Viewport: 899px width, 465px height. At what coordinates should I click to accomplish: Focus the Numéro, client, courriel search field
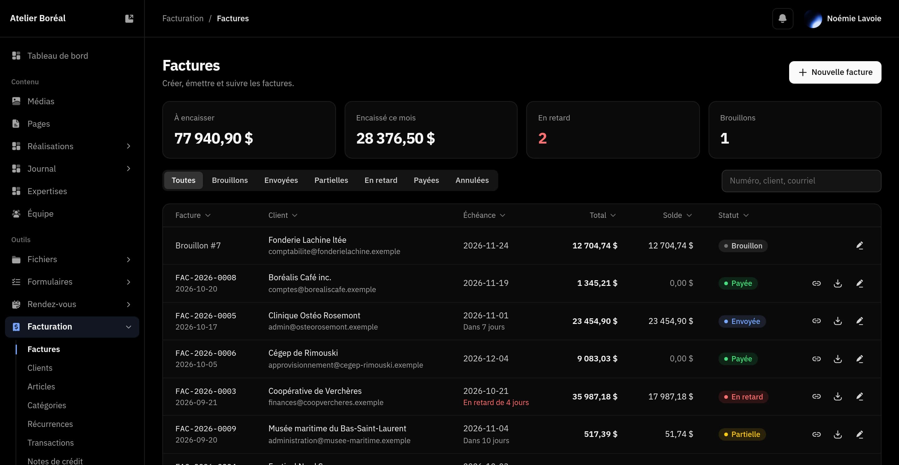click(x=801, y=181)
